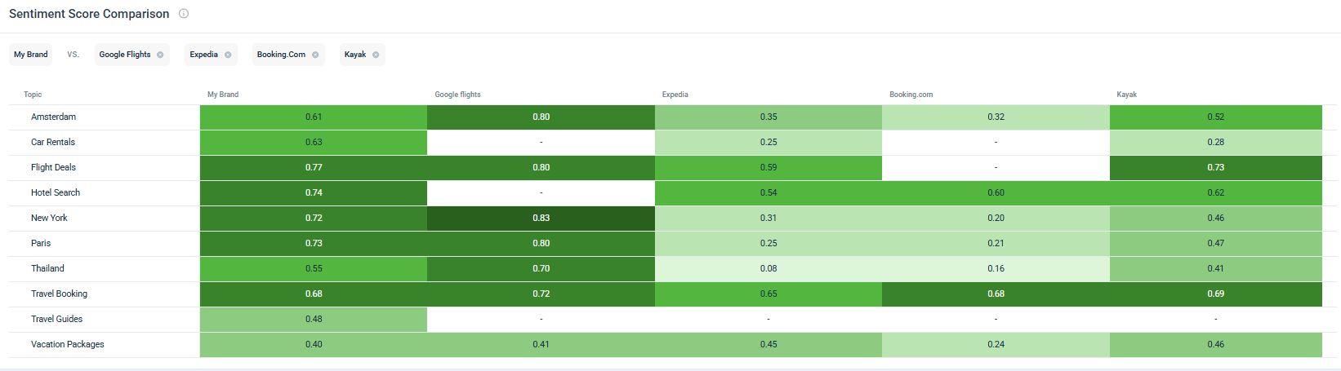Screen dimensions: 1341x371
Task: Open the Vacation Packages topic
Action: [x=68, y=344]
